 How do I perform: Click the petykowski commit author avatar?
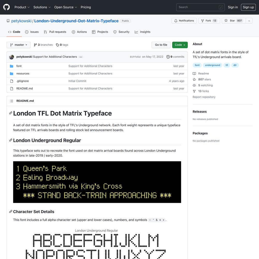[12, 57]
